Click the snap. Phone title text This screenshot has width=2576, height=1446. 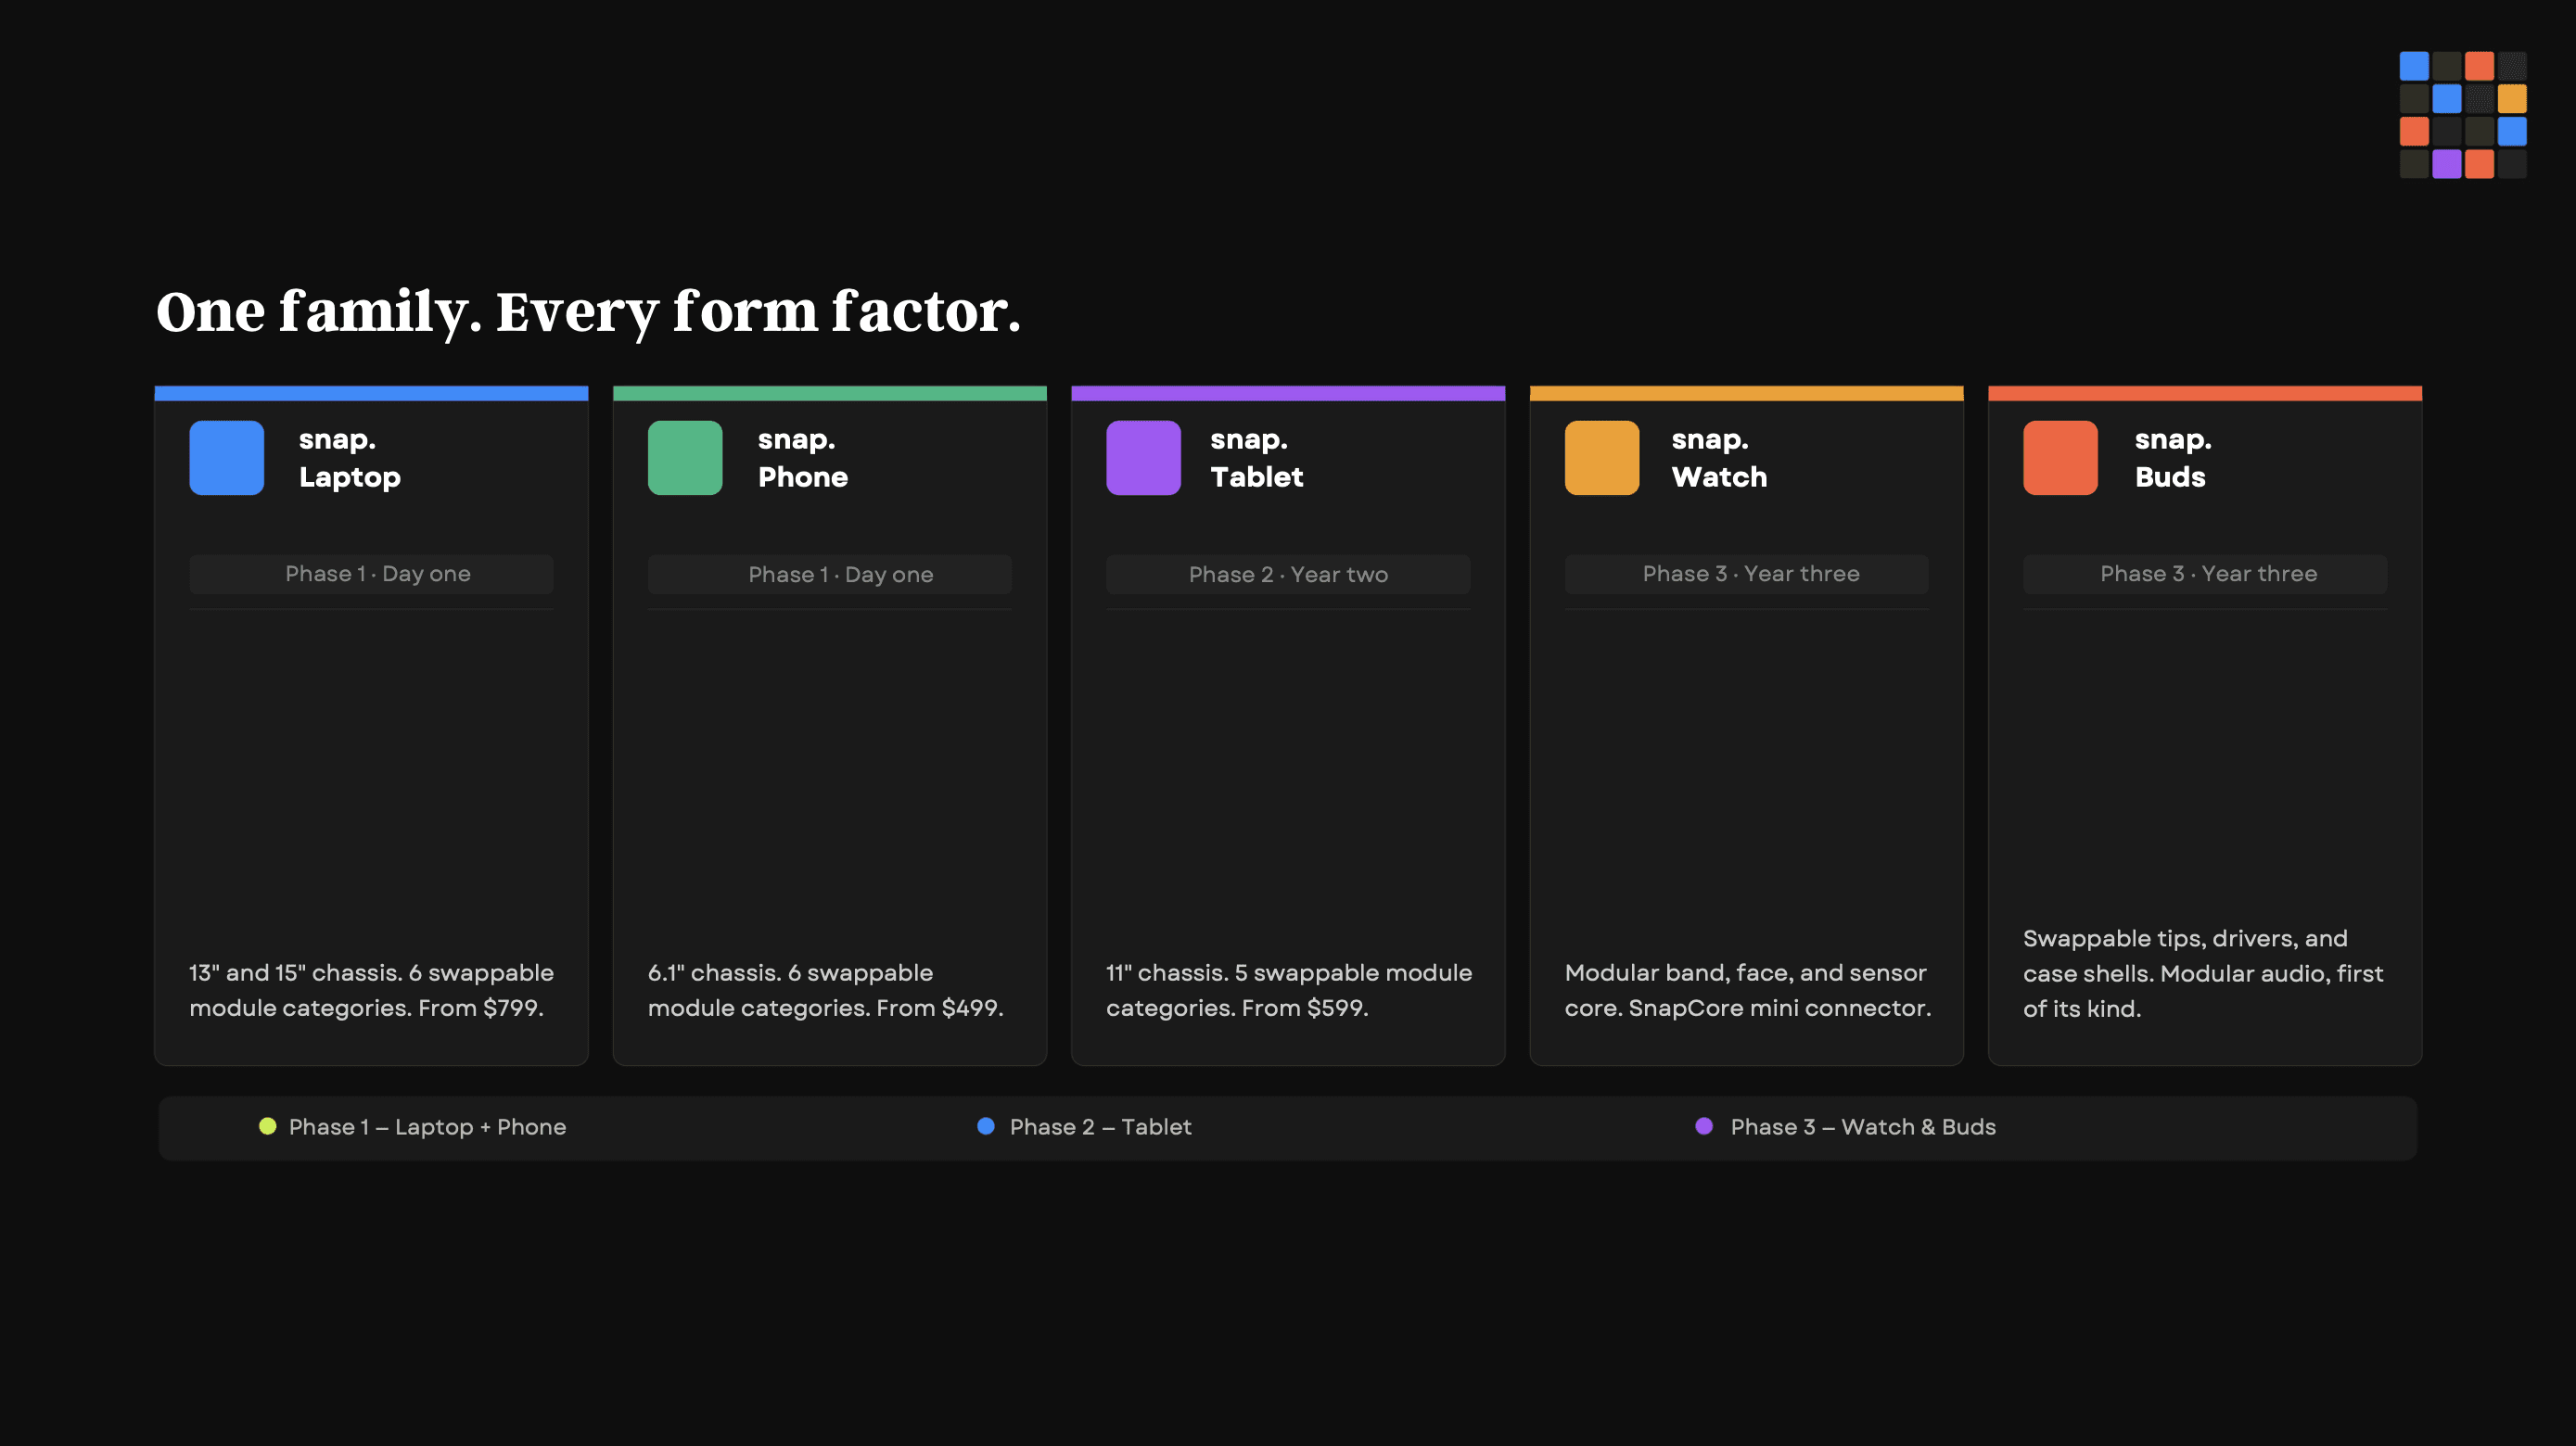click(x=802, y=459)
